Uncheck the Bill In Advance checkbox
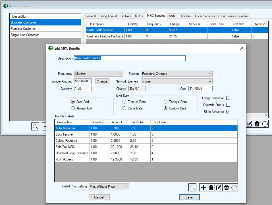 [x=228, y=112]
